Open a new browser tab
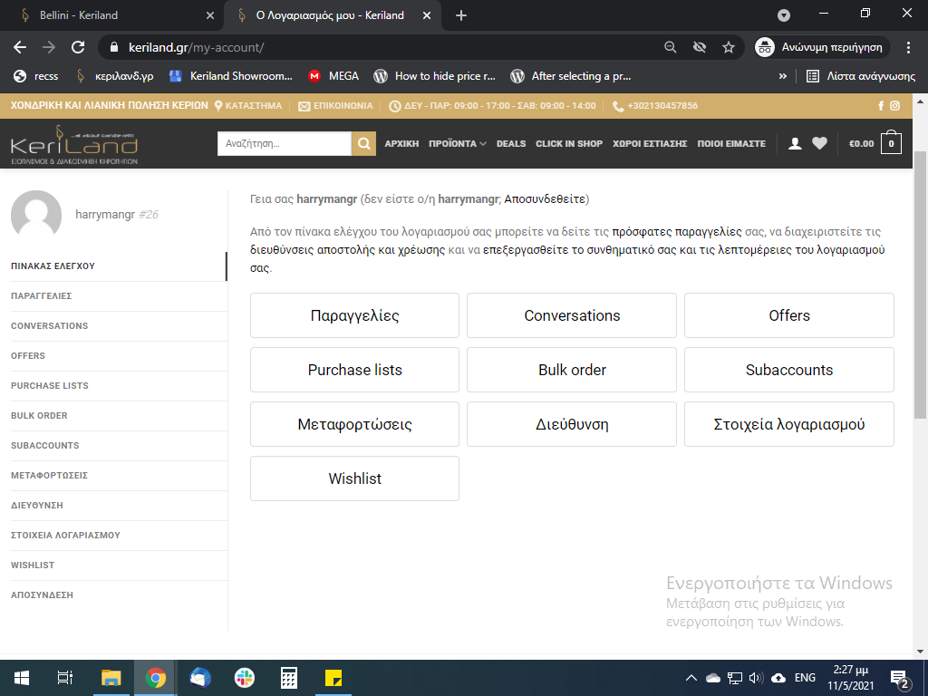This screenshot has height=696, width=928. [x=461, y=15]
